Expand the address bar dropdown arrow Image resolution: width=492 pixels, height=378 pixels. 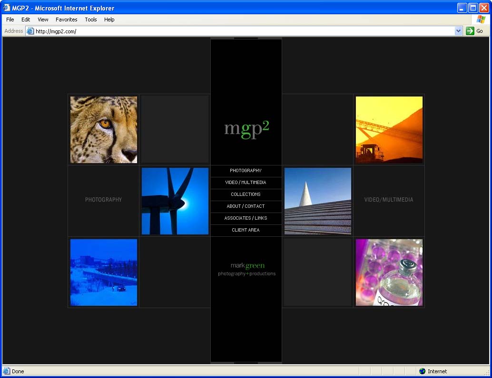click(x=459, y=31)
